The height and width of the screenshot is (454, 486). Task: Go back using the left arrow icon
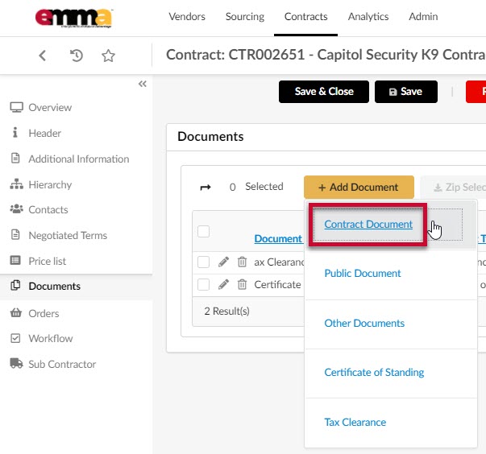pos(43,56)
